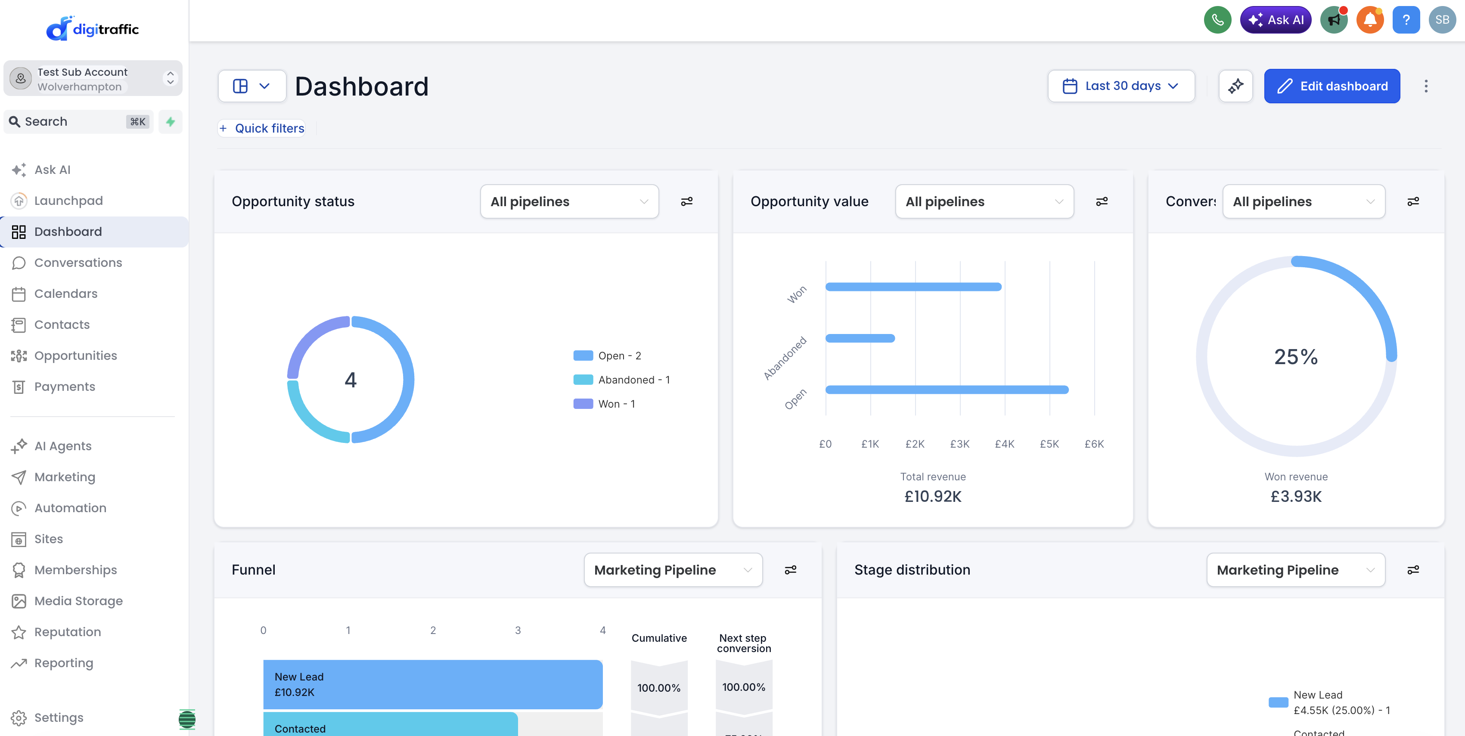Screen dimensions: 1465x736
Task: Toggle the Won - 1 legend swatch
Action: tap(583, 404)
